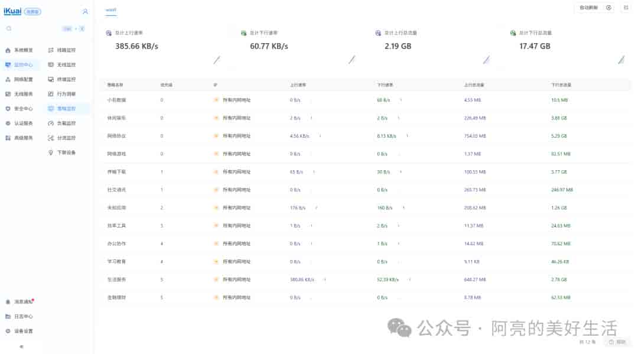The height and width of the screenshot is (354, 638).
Task: Click the orange IP icon in the 网络协议 row
Action: click(216, 136)
